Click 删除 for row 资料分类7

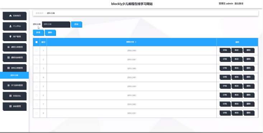point(249,59)
